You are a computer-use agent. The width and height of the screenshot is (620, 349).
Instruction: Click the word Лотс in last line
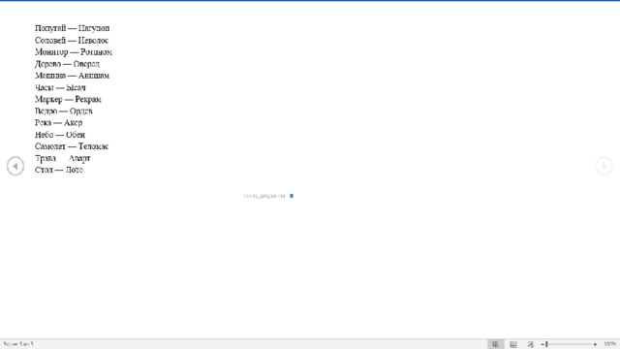[x=74, y=170]
